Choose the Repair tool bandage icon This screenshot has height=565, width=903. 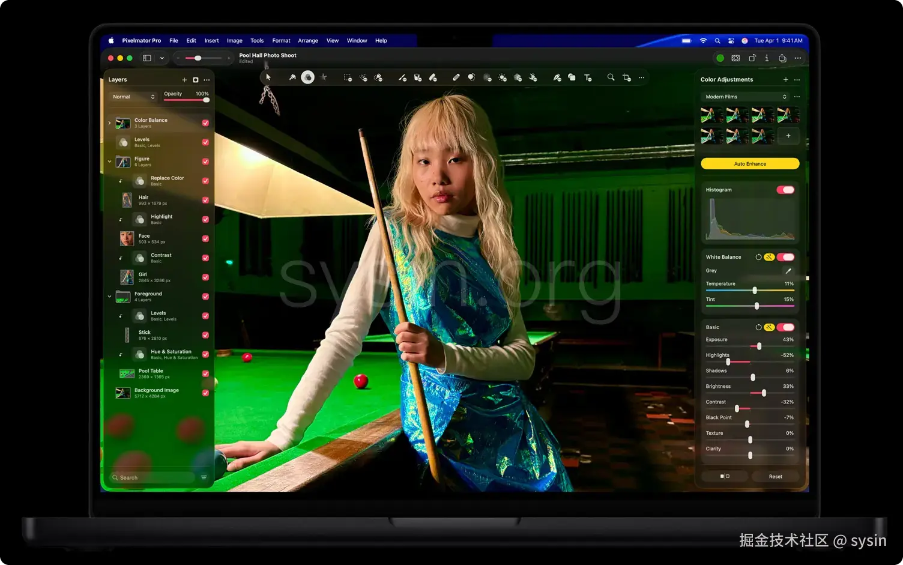pyautogui.click(x=455, y=77)
